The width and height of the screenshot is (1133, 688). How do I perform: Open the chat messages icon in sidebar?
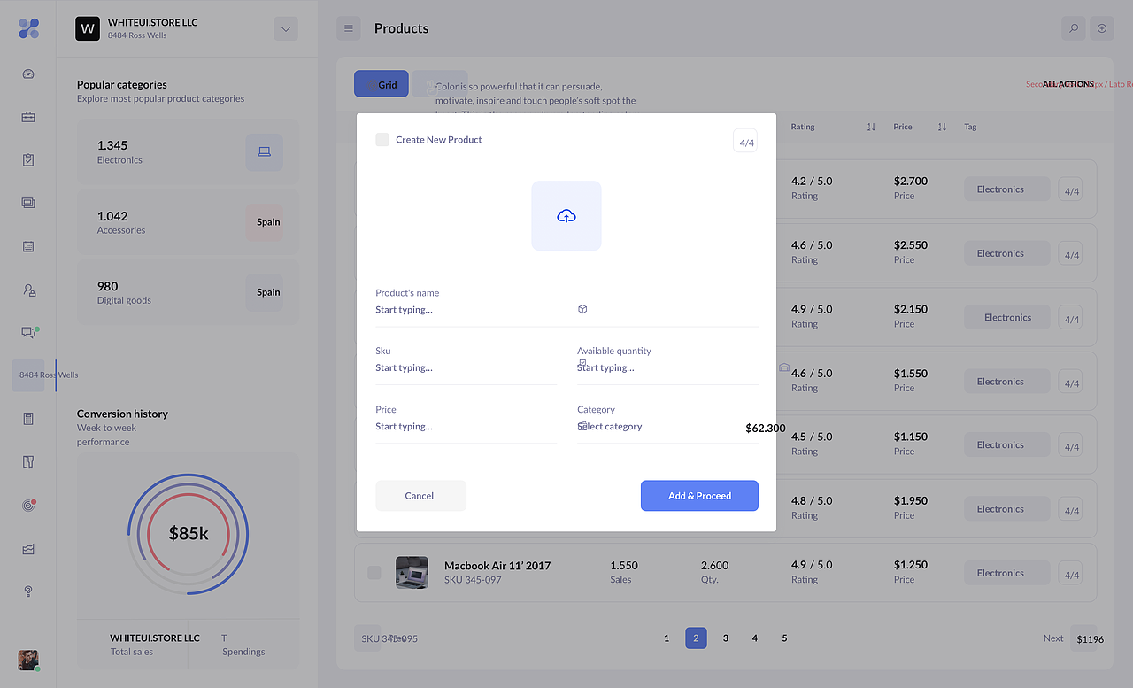click(28, 333)
